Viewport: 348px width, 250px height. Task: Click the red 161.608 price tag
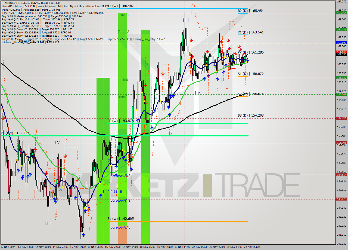[341, 52]
